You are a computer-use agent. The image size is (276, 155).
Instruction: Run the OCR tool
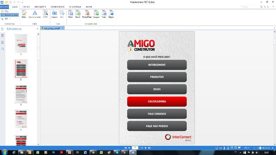click(x=45, y=14)
